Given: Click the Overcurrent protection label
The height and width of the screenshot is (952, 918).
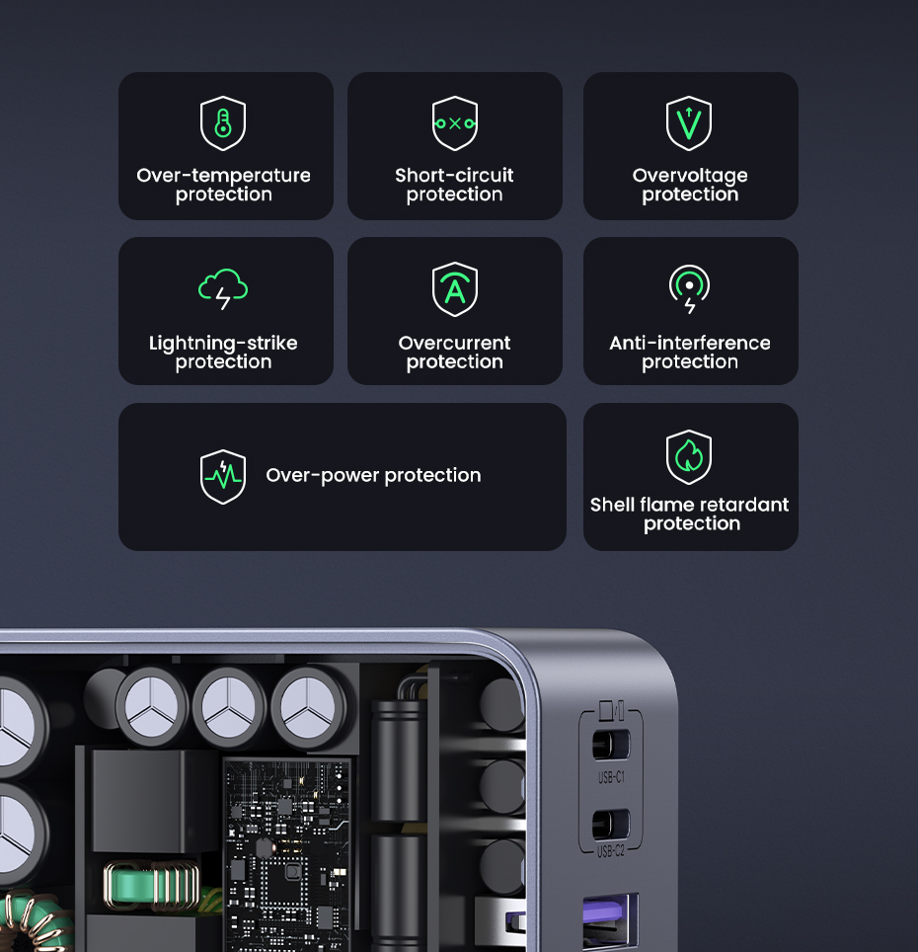Looking at the screenshot, I should tap(454, 353).
